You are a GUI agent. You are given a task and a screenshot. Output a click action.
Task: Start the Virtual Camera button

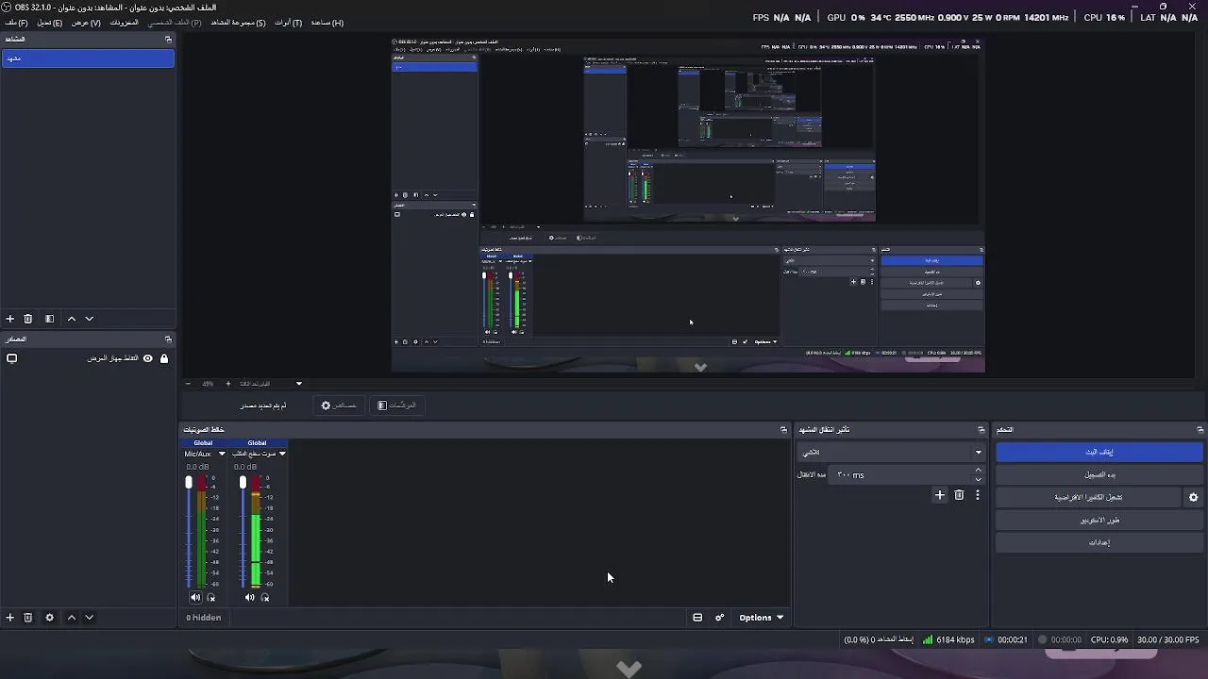pos(1088,497)
